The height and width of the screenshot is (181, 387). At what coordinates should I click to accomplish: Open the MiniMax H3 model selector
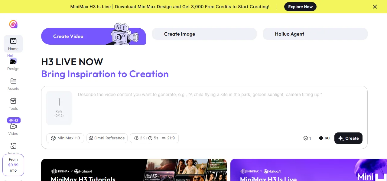tap(65, 138)
